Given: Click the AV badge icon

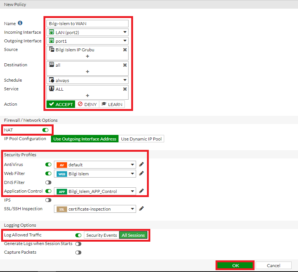Looking at the screenshot, I should [x=62, y=165].
